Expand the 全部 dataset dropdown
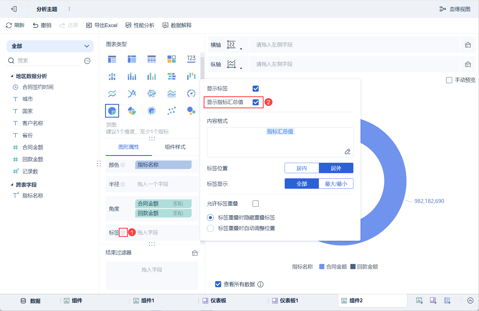 [50, 46]
